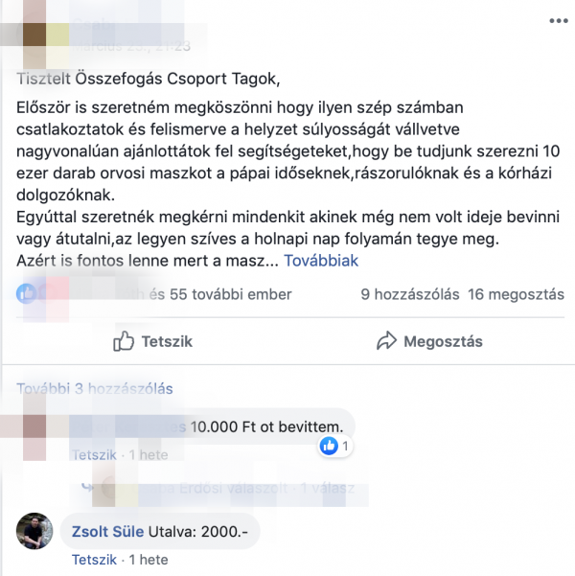Click the reply arrow icon under first comment
This screenshot has height=576, width=575.
tap(87, 488)
